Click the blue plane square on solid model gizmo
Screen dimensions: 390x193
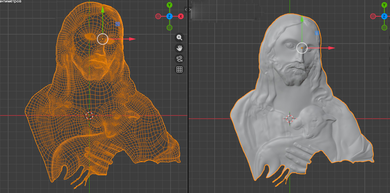click(x=317, y=33)
